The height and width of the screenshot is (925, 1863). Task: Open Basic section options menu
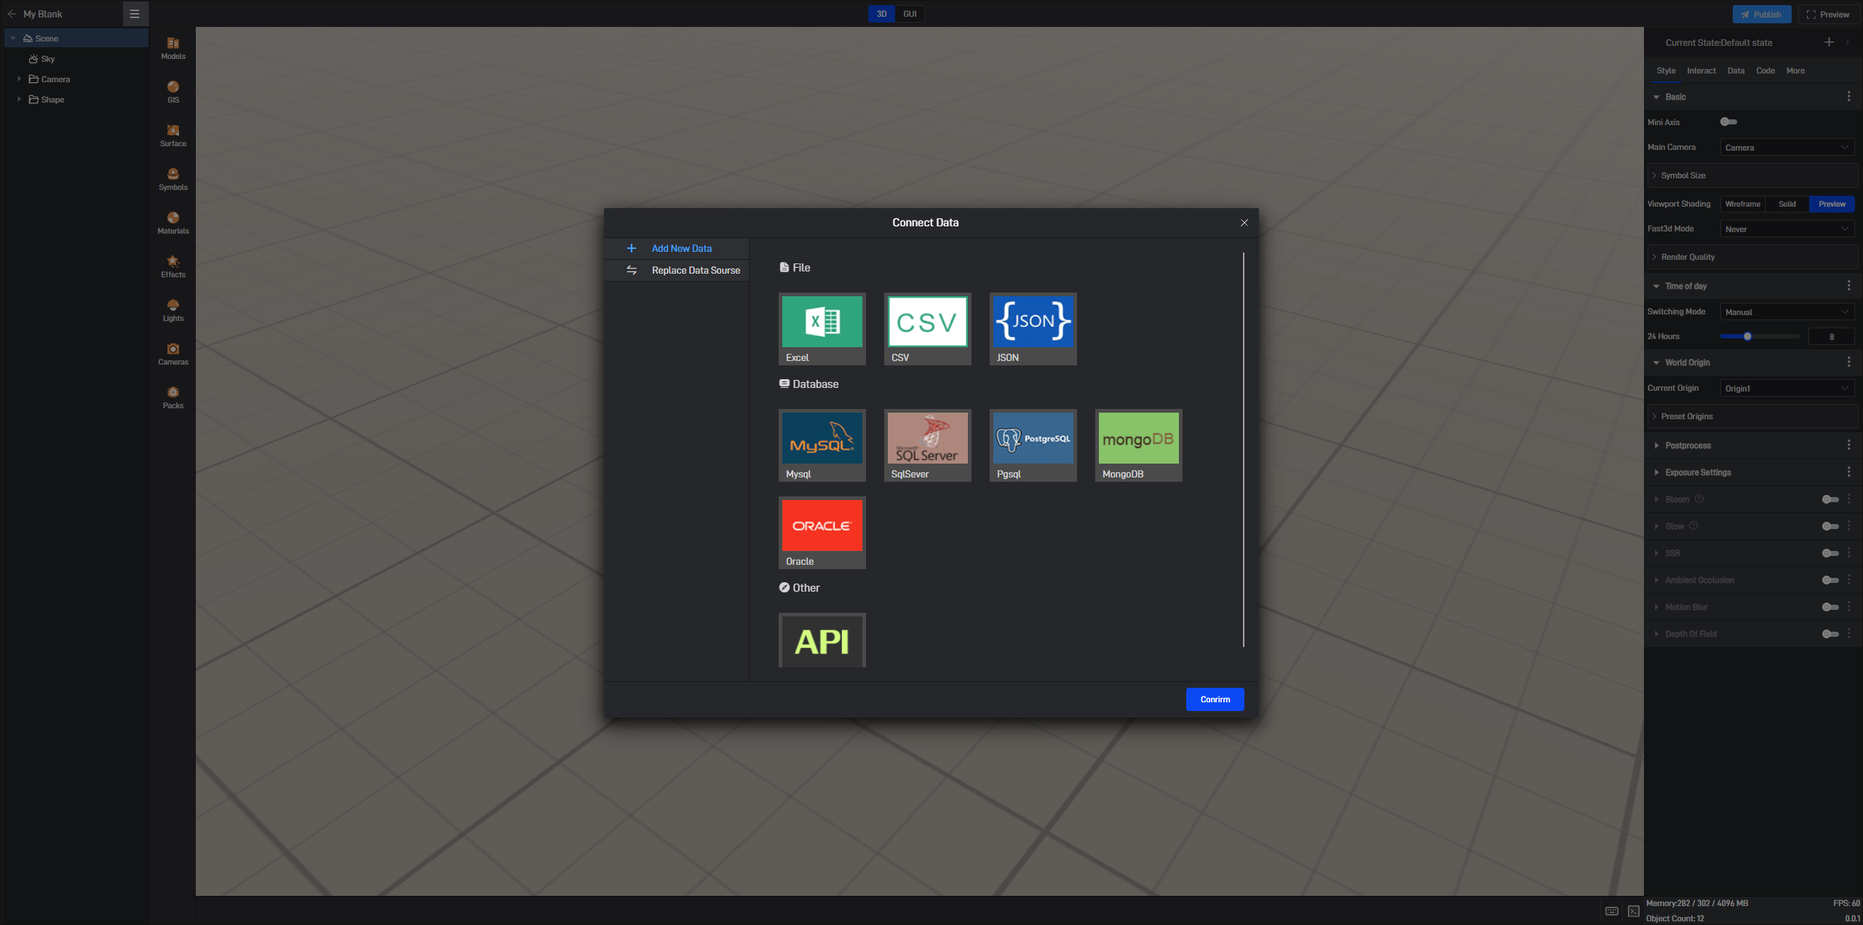point(1849,97)
